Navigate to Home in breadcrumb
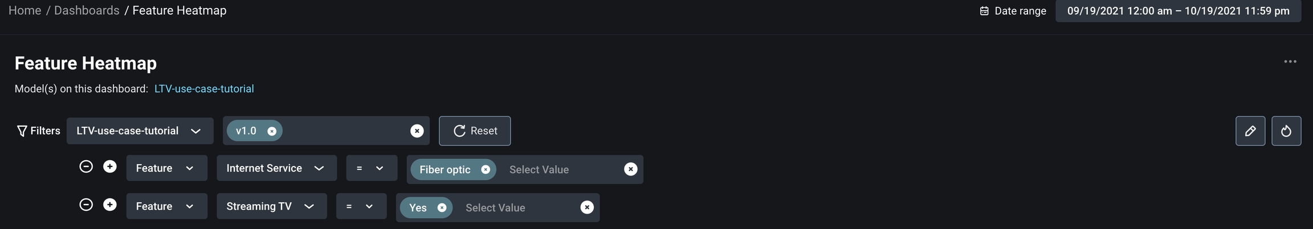The width and height of the screenshot is (1313, 229). coord(25,10)
